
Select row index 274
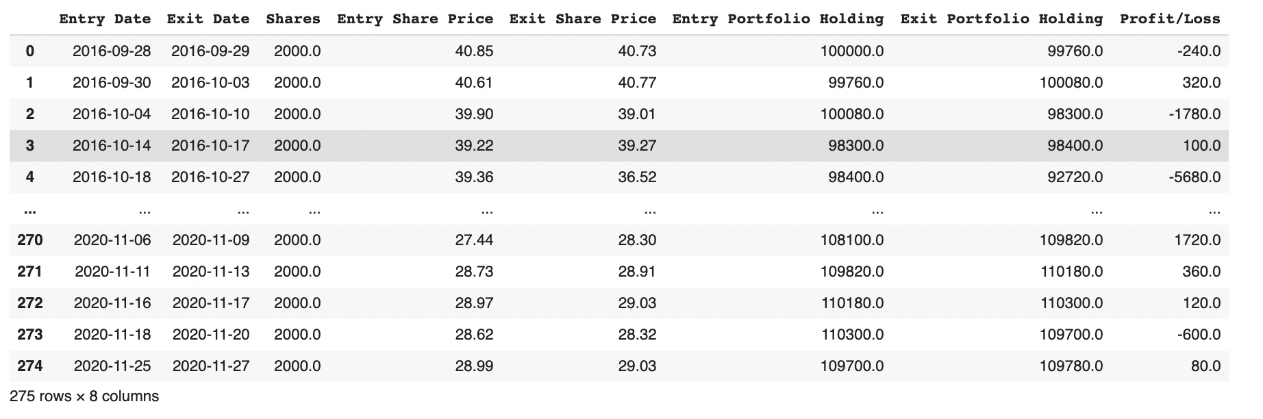29,366
